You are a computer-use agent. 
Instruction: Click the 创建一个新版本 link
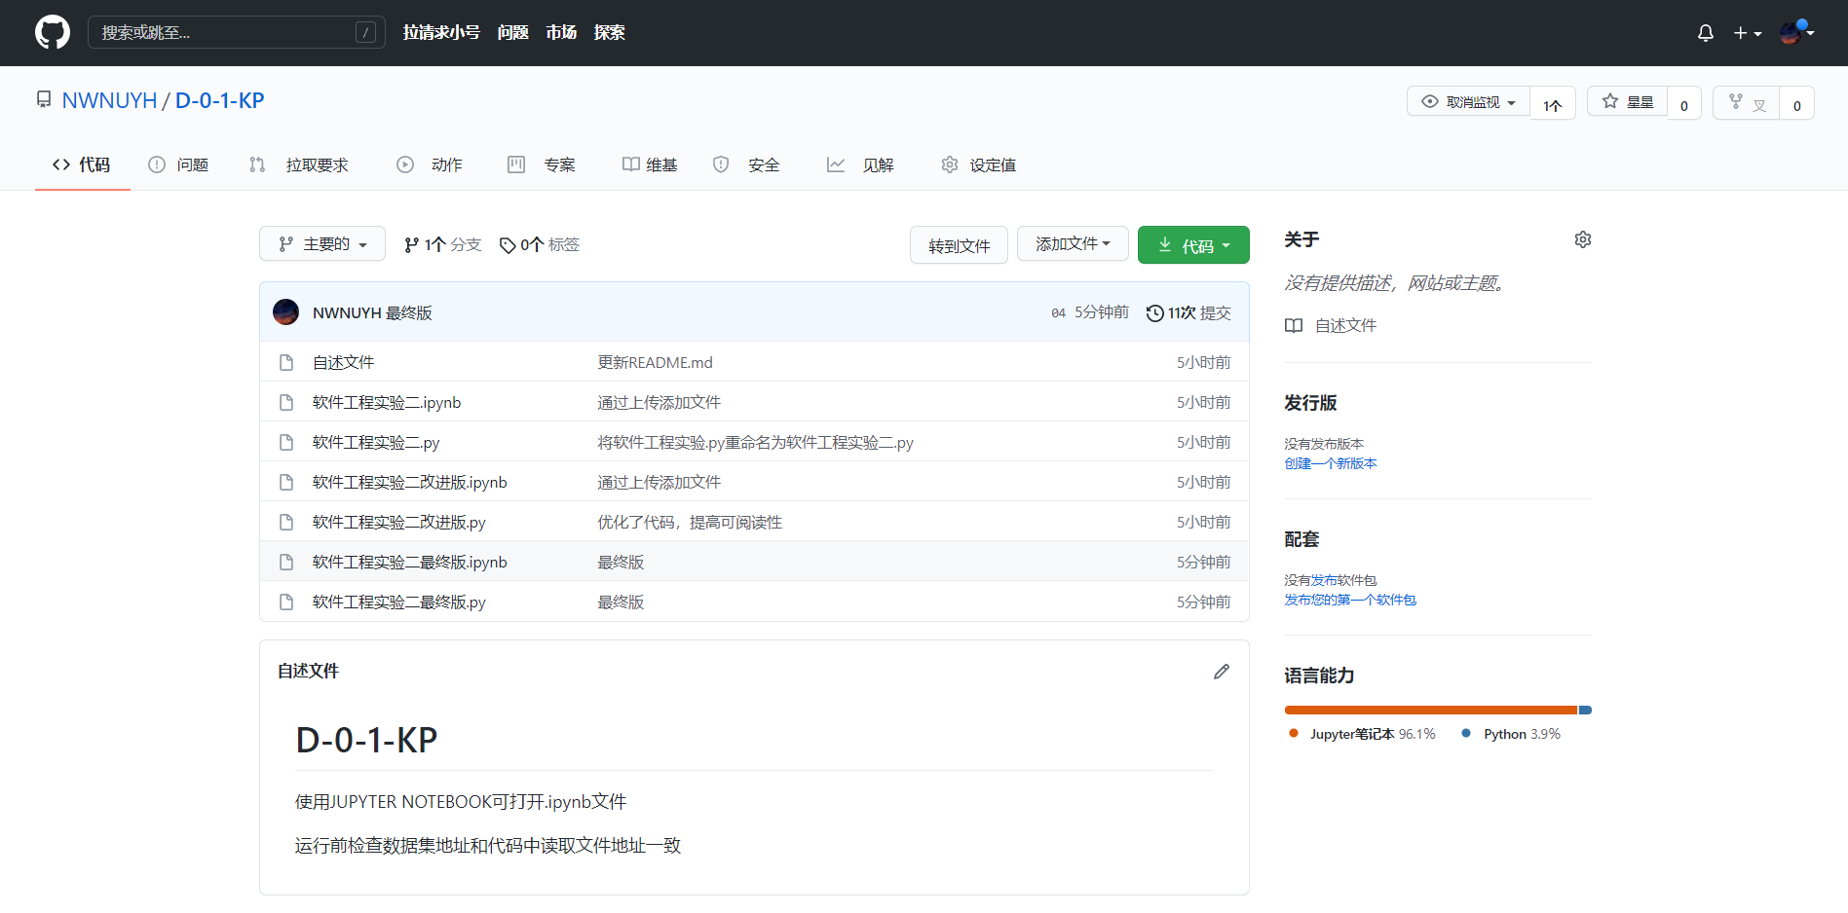click(1330, 463)
